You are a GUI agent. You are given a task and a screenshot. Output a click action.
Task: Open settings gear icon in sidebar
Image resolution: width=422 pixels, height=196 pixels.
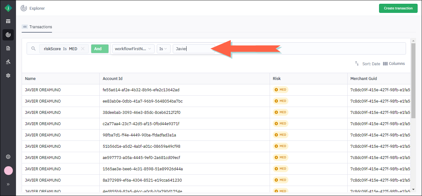[x=8, y=75]
